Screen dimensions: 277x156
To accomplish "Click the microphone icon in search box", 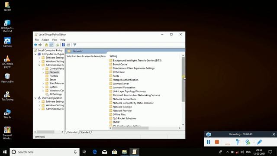I will pos(75,152).
